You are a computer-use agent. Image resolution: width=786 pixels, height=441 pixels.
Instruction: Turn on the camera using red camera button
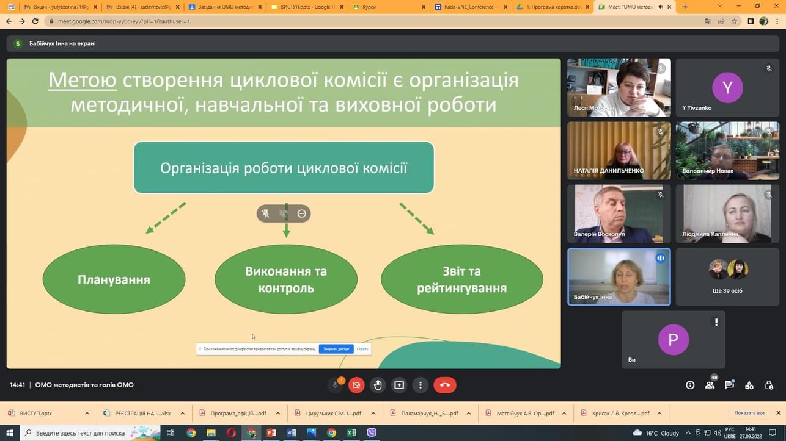(x=356, y=385)
